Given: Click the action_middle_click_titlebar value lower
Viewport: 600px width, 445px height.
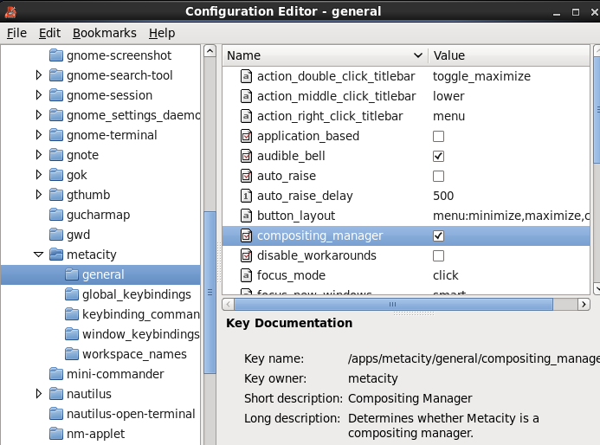Looking at the screenshot, I should (448, 96).
